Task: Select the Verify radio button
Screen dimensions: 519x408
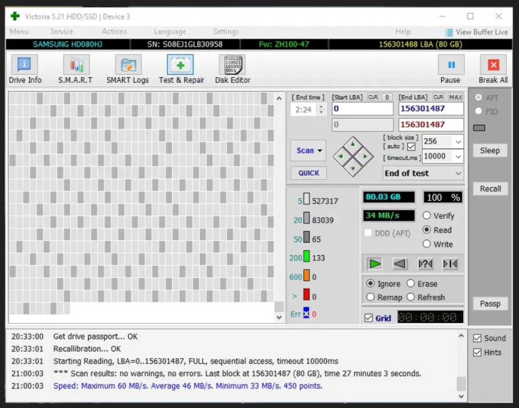Action: 427,216
